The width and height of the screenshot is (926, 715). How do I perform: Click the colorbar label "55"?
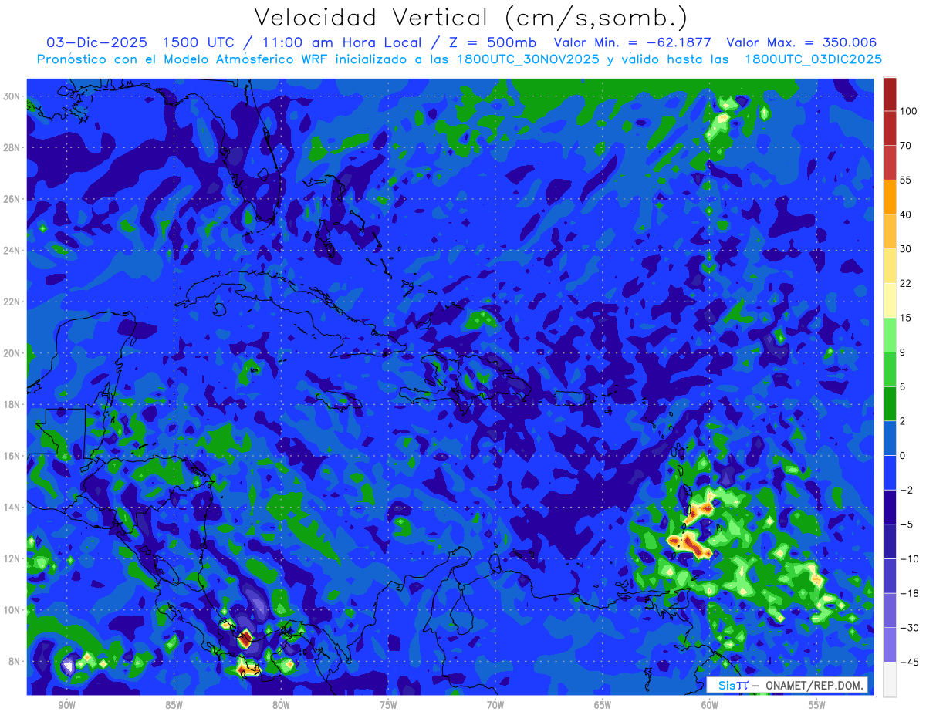point(906,180)
